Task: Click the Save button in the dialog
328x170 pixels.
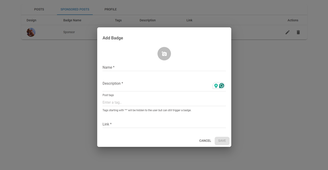Action: tap(222, 141)
